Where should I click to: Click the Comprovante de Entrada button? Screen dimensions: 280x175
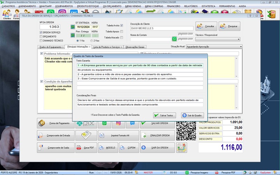(56, 135)
